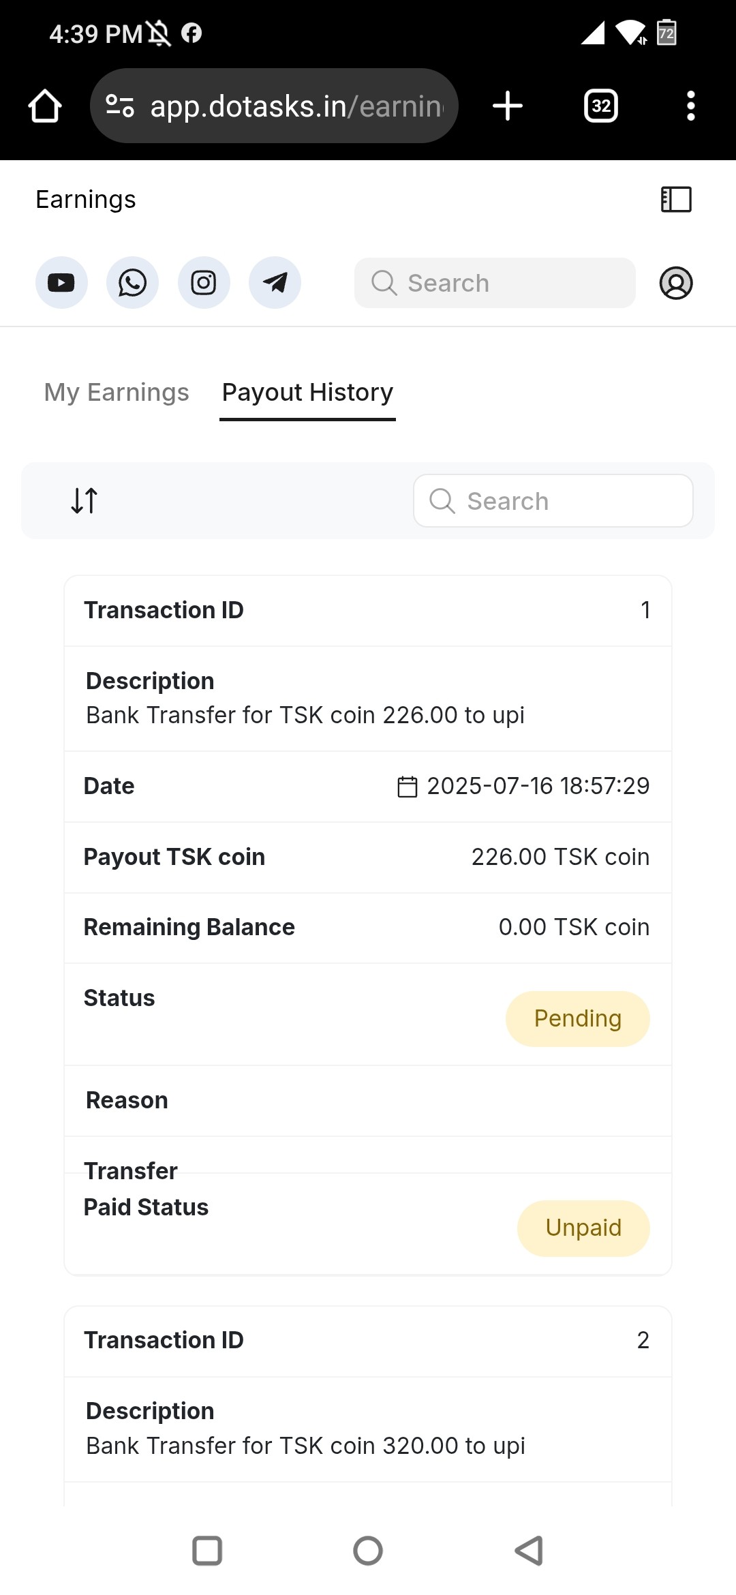Tap the date calendar icon
This screenshot has height=1595, width=736.
408,787
